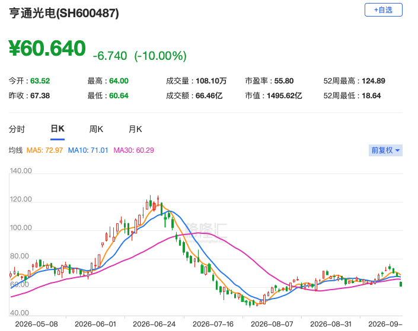The image size is (418, 331).
Task: Click the price change -6.740
Action: click(110, 56)
